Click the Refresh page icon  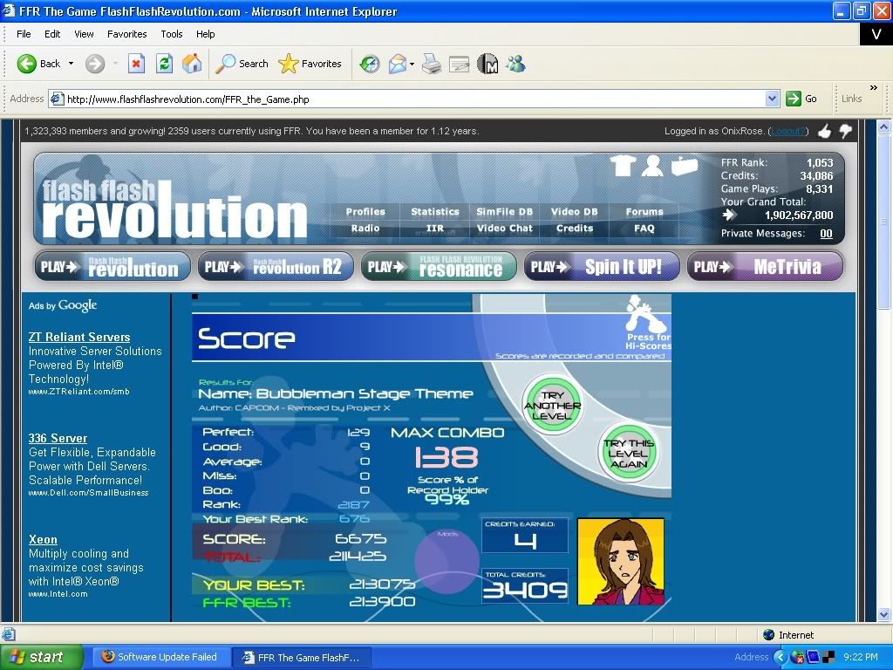164,64
